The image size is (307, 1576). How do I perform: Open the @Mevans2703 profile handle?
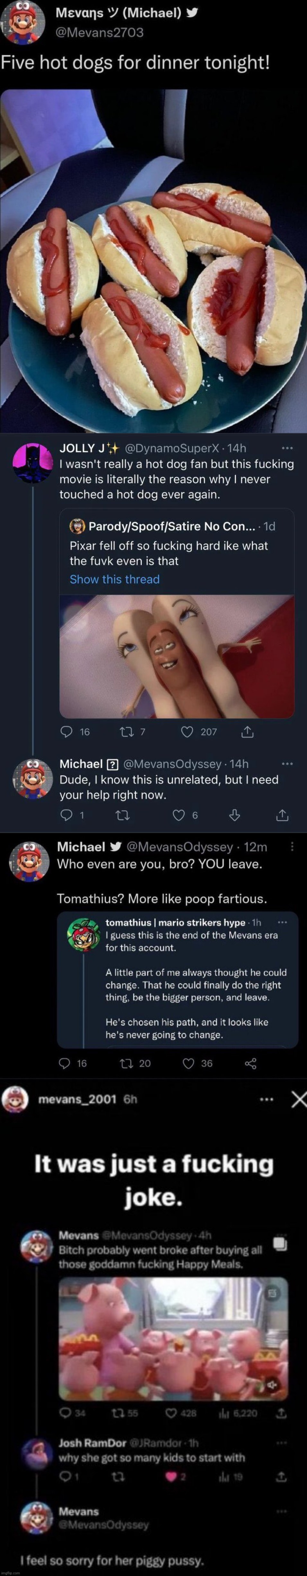tap(100, 32)
